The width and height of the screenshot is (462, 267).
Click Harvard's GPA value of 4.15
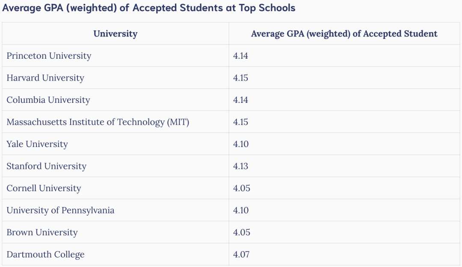pos(240,78)
